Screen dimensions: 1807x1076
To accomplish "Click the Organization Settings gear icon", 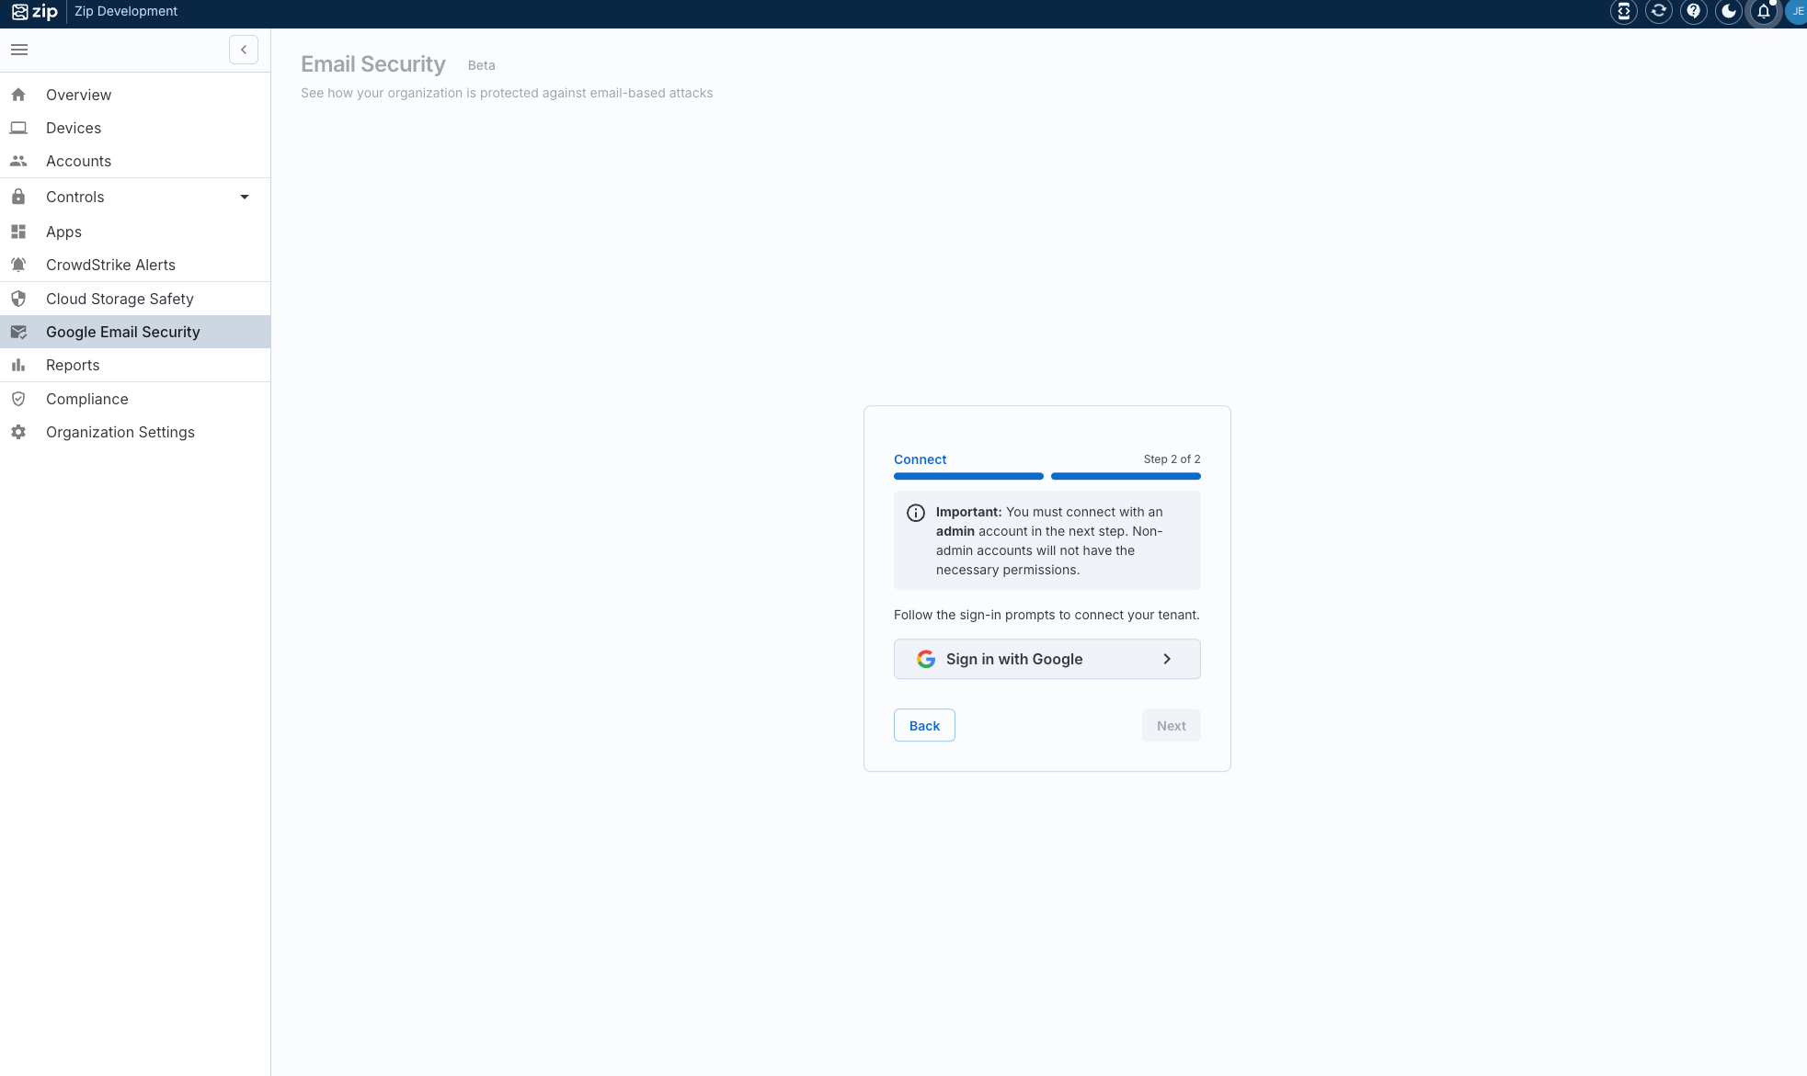I will click(x=18, y=432).
